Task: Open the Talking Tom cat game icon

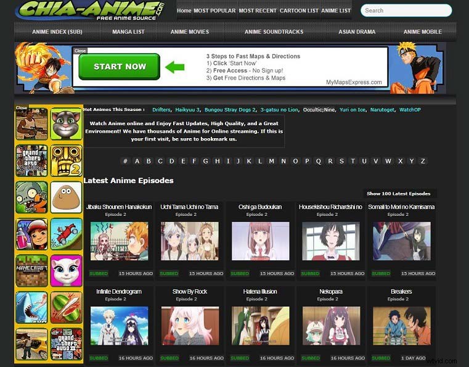Action: [x=66, y=124]
